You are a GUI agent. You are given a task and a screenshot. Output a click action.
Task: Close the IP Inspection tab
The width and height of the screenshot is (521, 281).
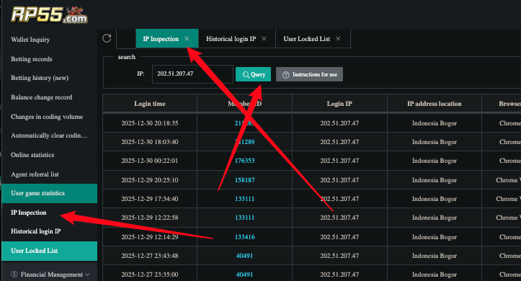[x=187, y=38]
